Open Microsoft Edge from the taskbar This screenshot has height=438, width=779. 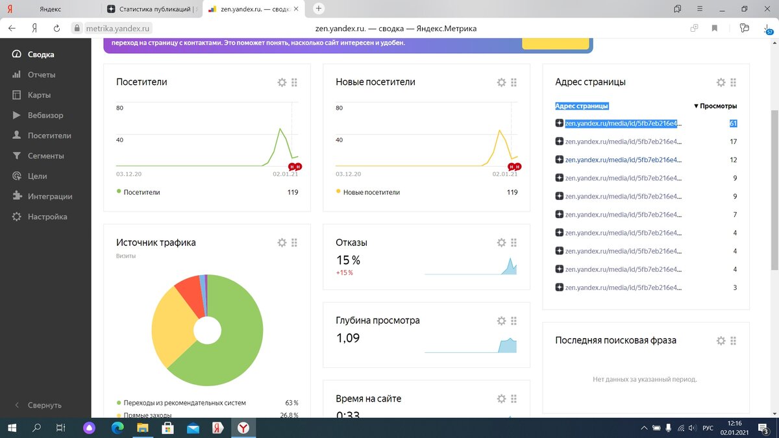click(117, 428)
